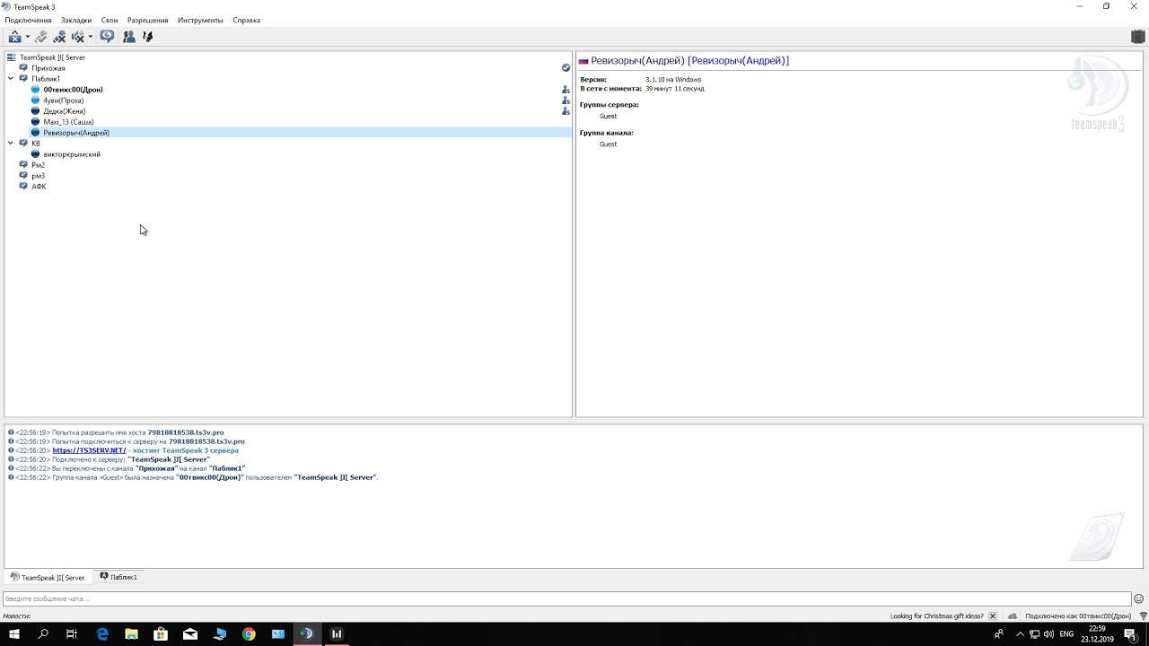Click the server icon next to TeamSpeak ]I[ Server
Viewport: 1149px width, 646px height.
click(x=12, y=57)
